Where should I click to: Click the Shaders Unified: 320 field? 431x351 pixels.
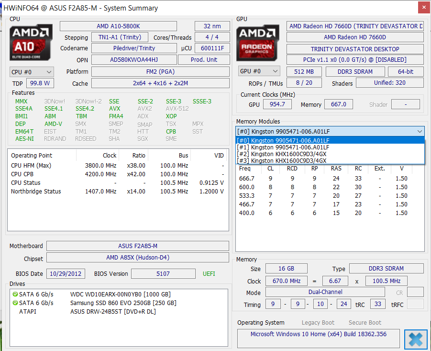pos(390,82)
